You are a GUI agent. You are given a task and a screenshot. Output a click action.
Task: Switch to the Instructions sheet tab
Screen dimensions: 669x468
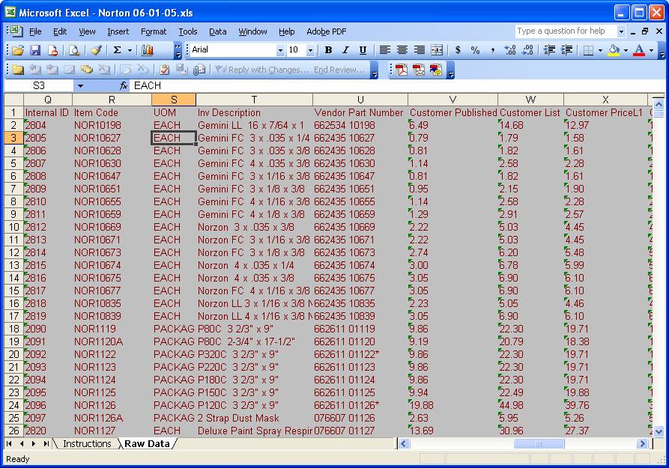click(x=87, y=444)
